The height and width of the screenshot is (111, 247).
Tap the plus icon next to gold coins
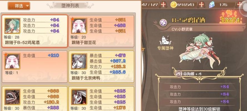tap(201, 4)
